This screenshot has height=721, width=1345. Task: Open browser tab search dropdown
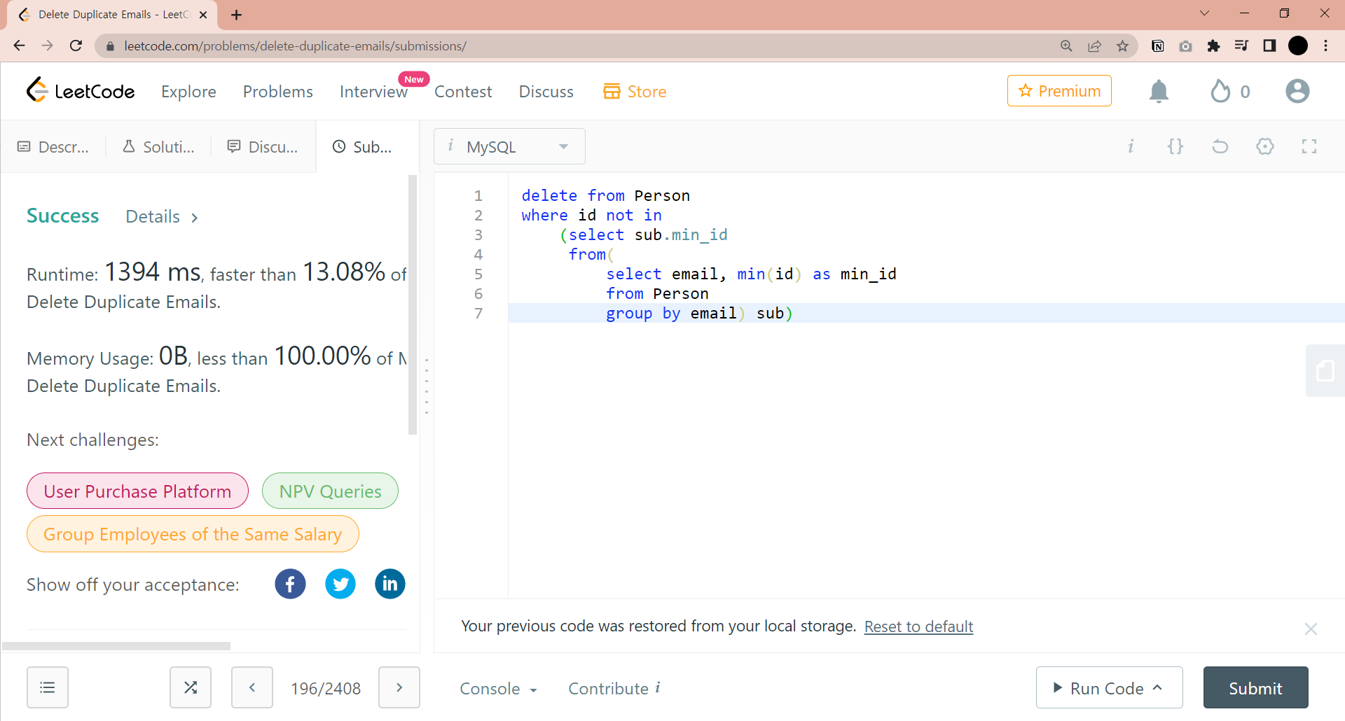(1205, 13)
